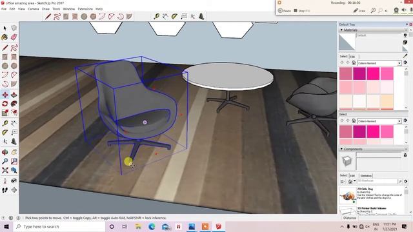The width and height of the screenshot is (413, 232).
Task: Click the home In Model button in upper Materials browser
Action: [354, 63]
